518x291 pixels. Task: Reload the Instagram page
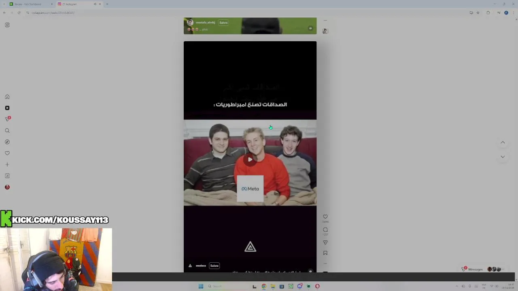[x=19, y=13]
